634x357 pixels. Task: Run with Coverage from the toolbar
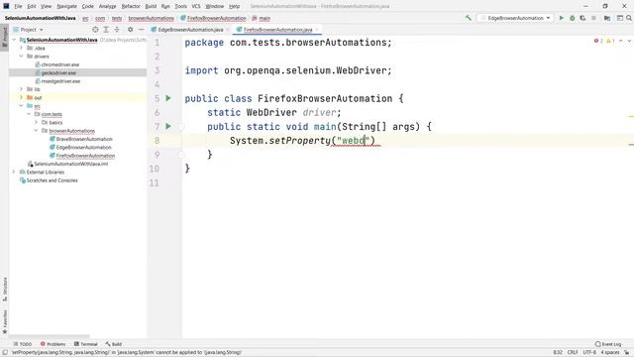582,18
